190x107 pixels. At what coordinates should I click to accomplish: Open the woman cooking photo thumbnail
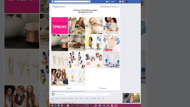pos(77,26)
